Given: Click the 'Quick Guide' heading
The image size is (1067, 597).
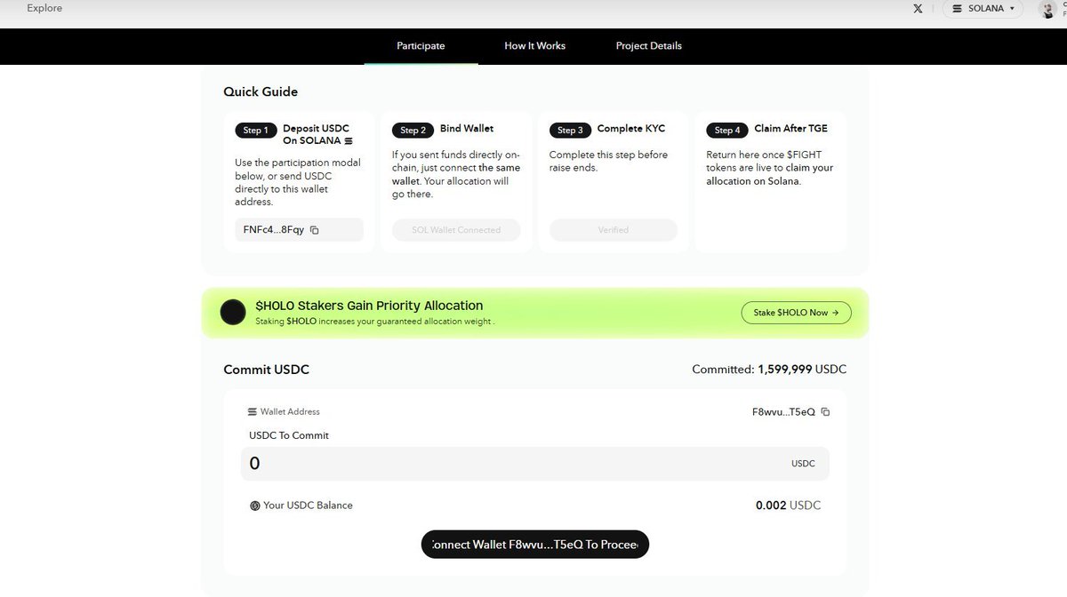Looking at the screenshot, I should [261, 92].
